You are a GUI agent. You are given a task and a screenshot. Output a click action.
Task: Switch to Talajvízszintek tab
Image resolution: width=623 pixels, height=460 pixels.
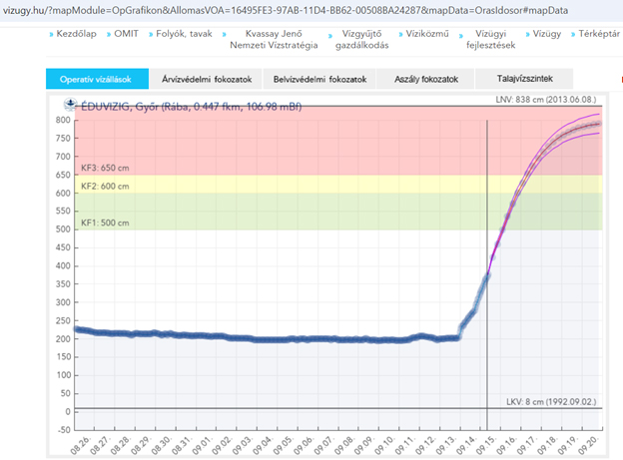click(x=524, y=79)
